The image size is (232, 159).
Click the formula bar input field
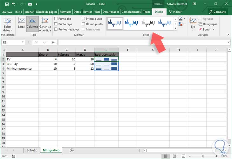coord(143,42)
